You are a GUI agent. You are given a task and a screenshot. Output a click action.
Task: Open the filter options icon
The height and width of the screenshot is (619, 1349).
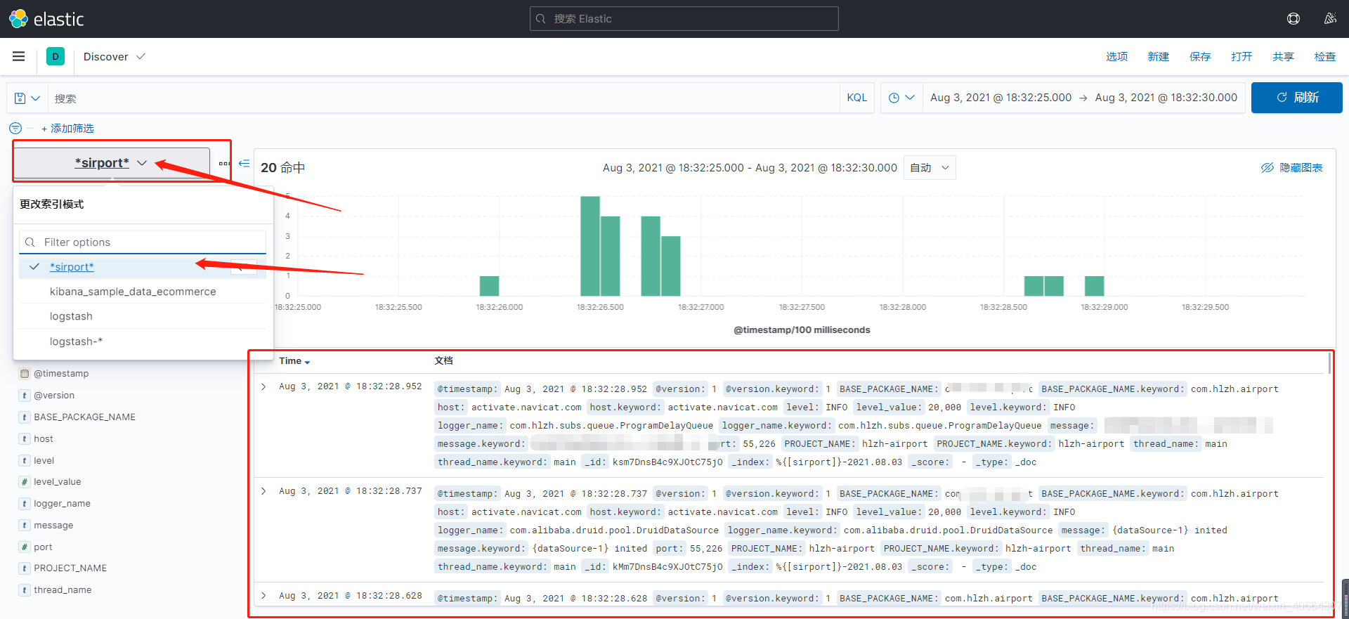tap(15, 128)
